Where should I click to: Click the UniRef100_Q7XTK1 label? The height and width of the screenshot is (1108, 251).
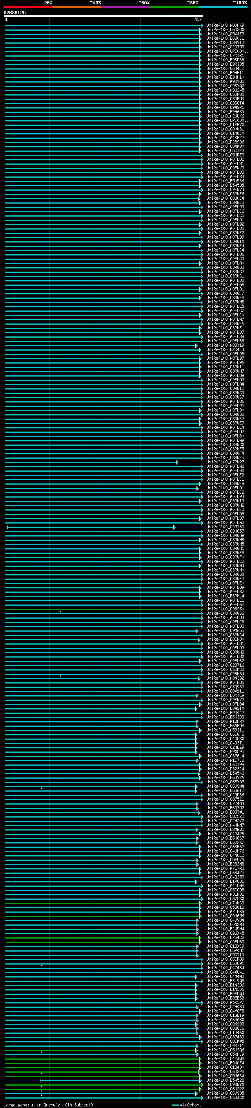tap(225, 55)
